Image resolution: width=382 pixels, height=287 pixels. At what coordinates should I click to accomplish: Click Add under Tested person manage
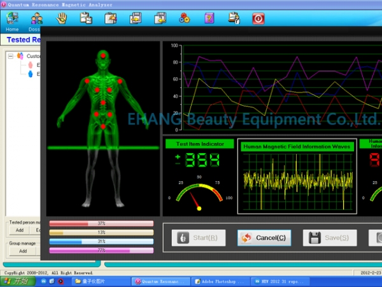tap(20, 230)
